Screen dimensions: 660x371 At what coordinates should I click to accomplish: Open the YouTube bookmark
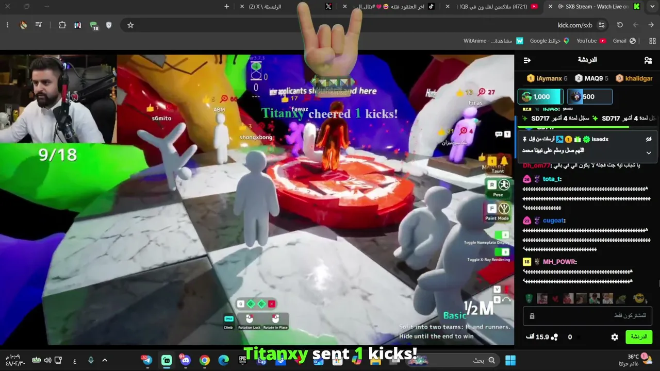pyautogui.click(x=591, y=41)
